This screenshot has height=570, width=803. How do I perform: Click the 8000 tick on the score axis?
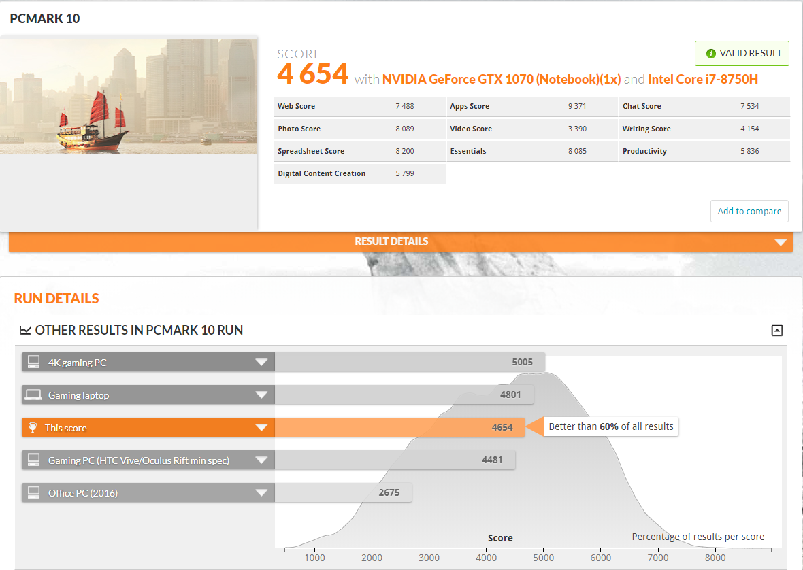tap(715, 558)
